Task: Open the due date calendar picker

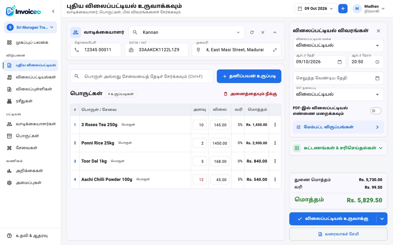Action: tap(377, 78)
